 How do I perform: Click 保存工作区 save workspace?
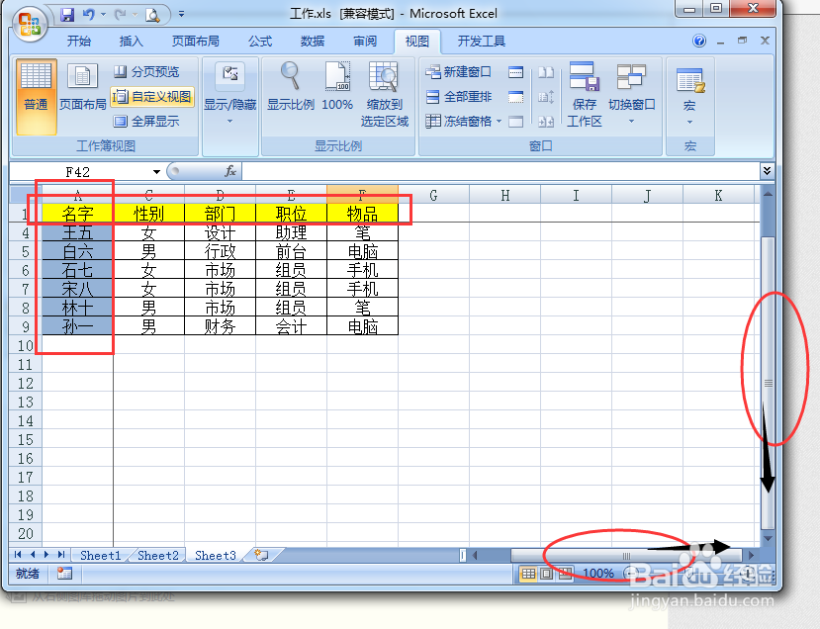[585, 95]
